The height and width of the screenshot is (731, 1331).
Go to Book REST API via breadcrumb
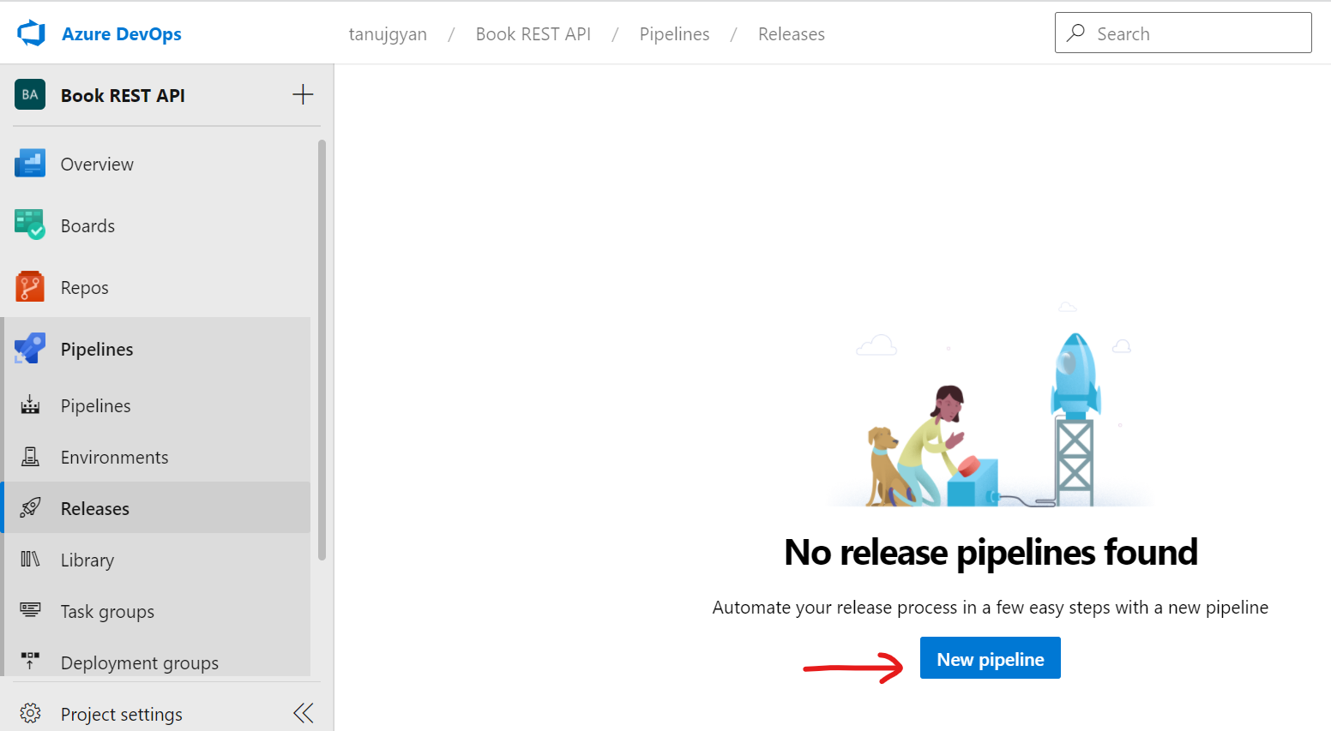tap(533, 33)
